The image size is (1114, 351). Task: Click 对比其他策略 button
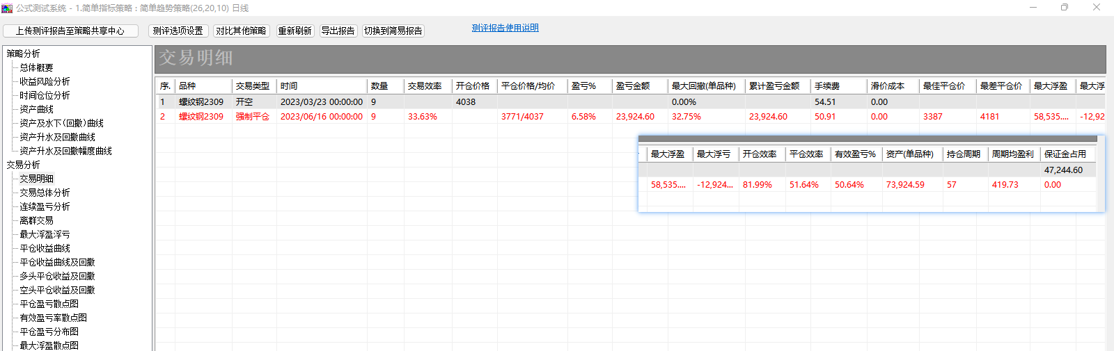(241, 31)
